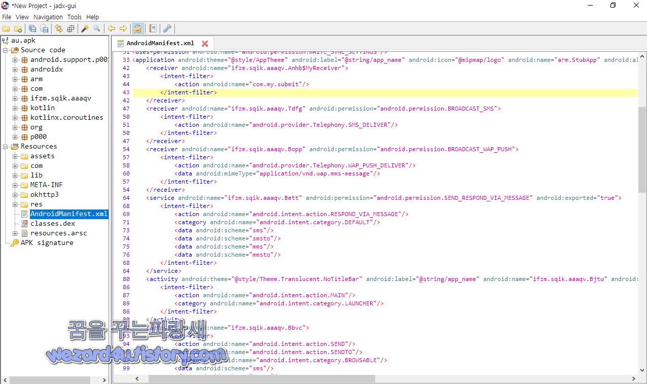Expand the lib folder node

click(15, 176)
